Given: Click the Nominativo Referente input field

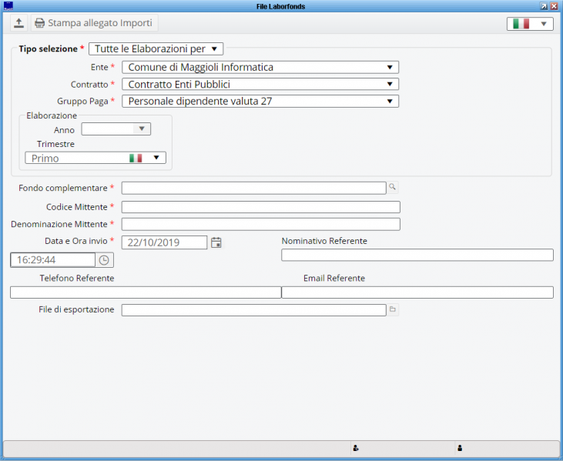Looking at the screenshot, I should point(417,256).
